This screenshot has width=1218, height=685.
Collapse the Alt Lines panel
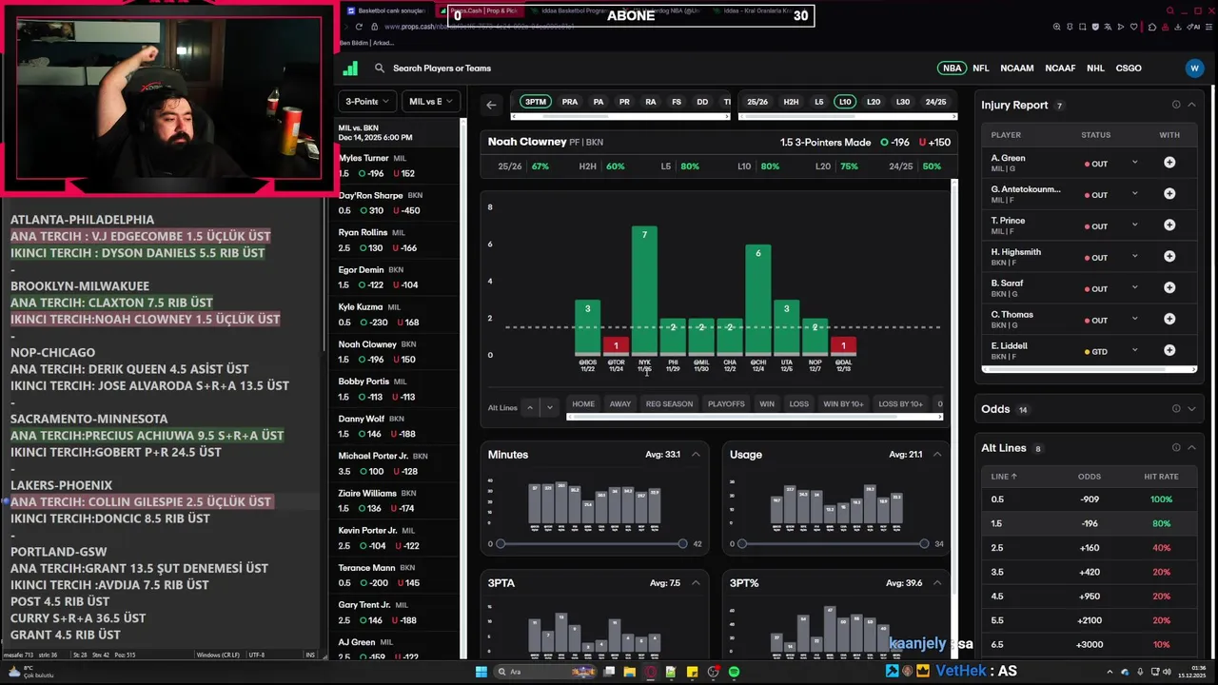(1191, 448)
